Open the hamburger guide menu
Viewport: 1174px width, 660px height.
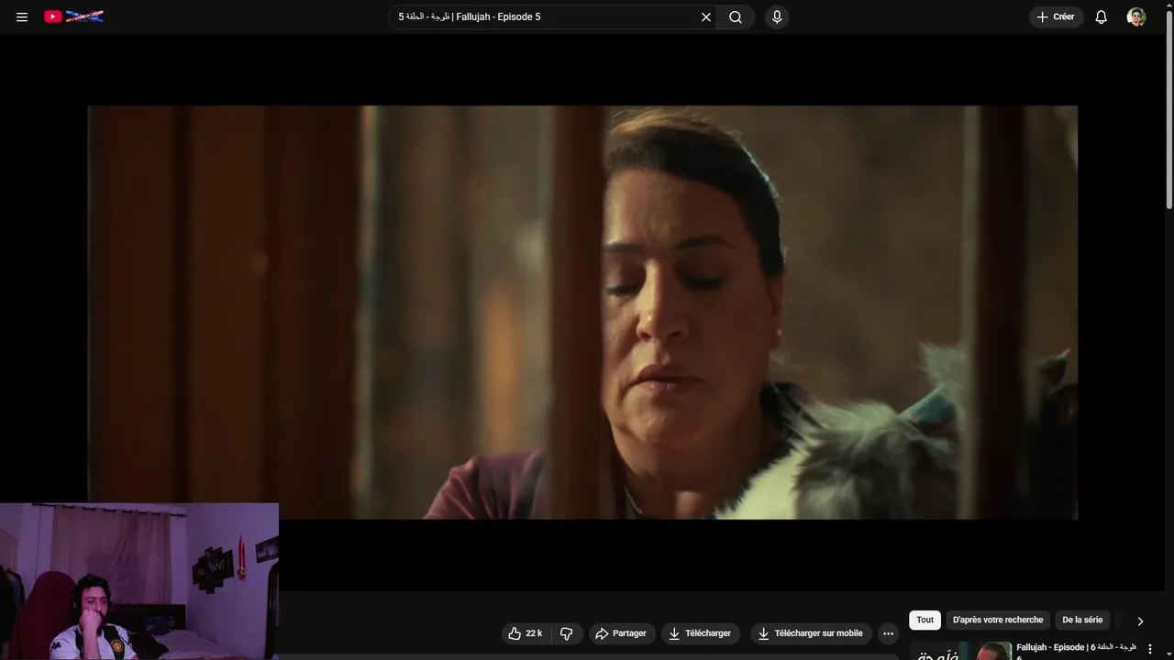click(x=22, y=16)
